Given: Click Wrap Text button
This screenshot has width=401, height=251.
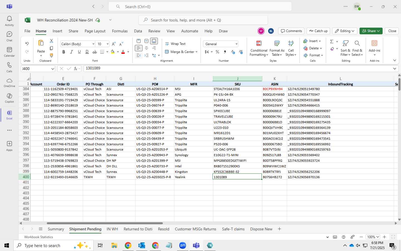Looking at the screenshot, I should (x=175, y=44).
